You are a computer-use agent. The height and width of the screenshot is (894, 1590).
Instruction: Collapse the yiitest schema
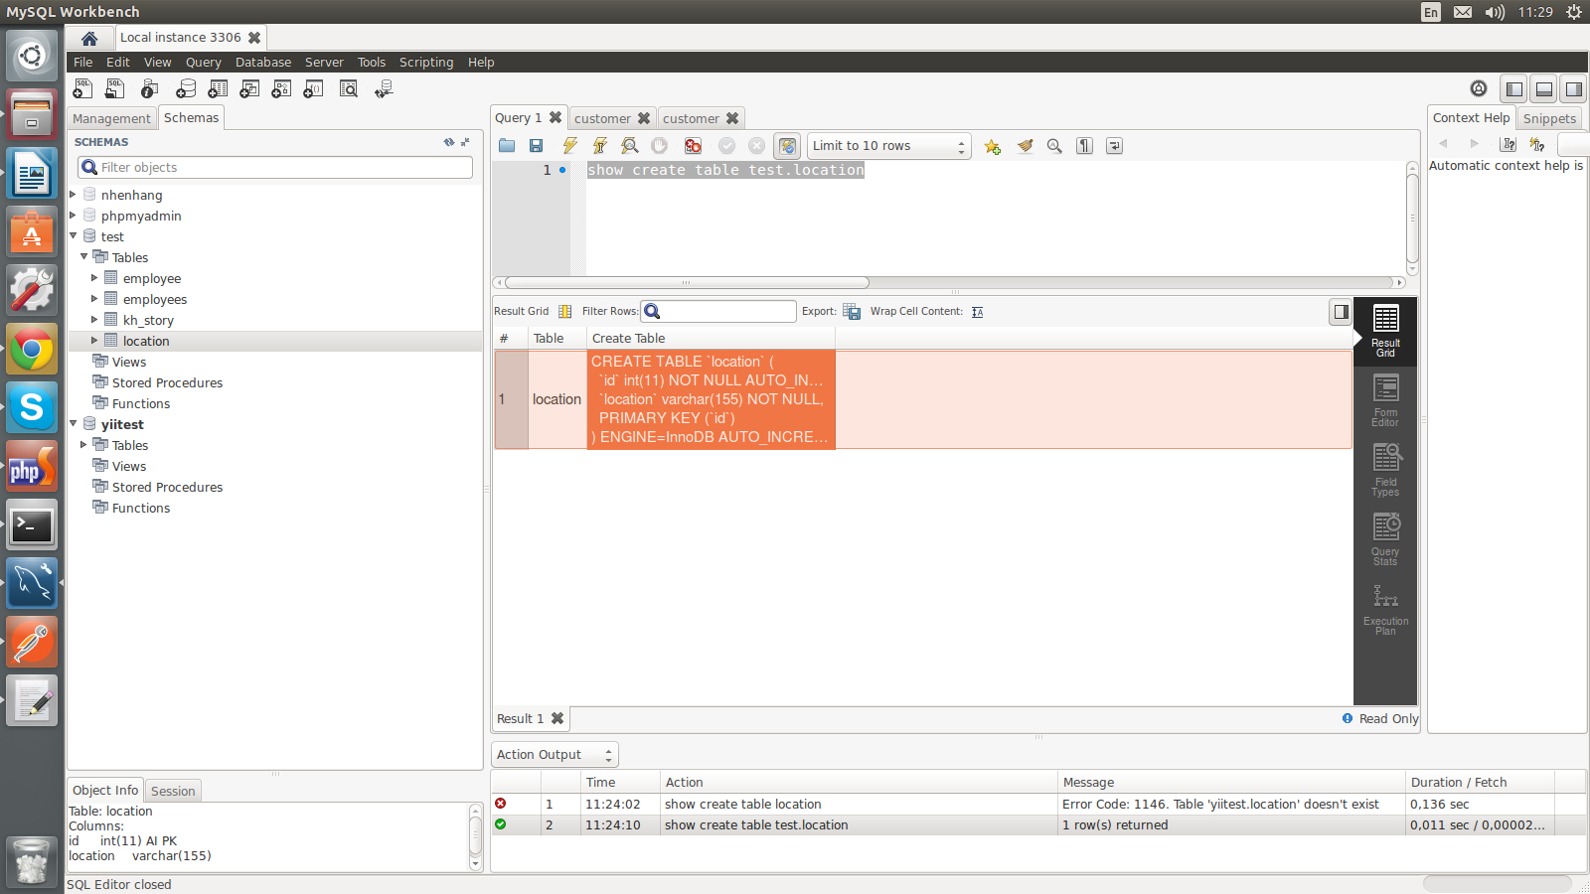pos(73,424)
